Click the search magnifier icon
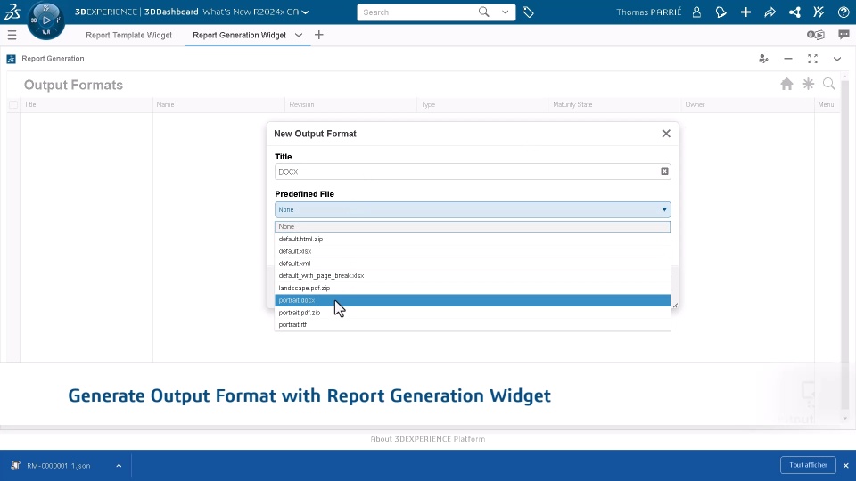Screen dimensions: 856x481 pos(483,12)
